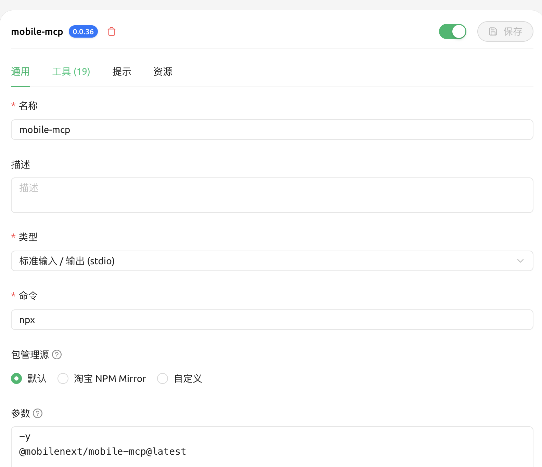The image size is (542, 467).
Task: Switch to the 通用 tab
Action: [x=21, y=71]
